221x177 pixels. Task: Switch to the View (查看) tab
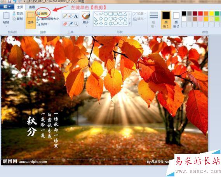tap(32, 7)
